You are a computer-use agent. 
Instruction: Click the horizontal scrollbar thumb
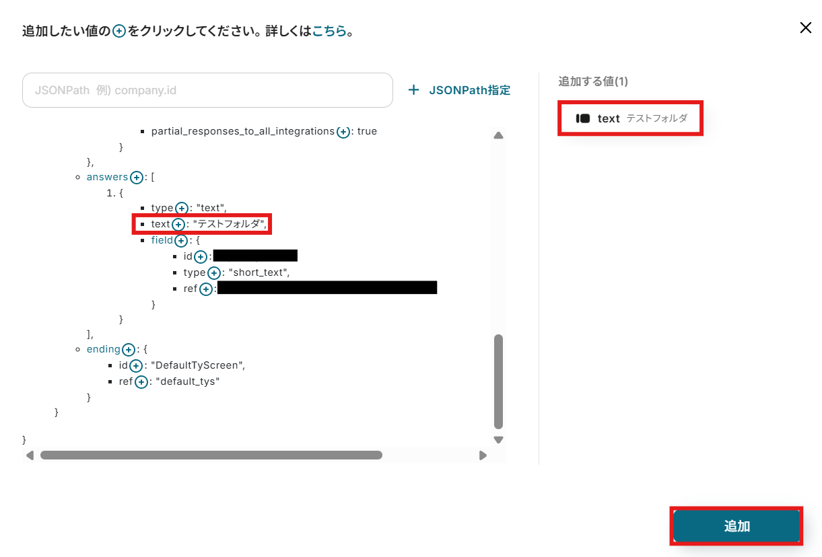coord(211,455)
